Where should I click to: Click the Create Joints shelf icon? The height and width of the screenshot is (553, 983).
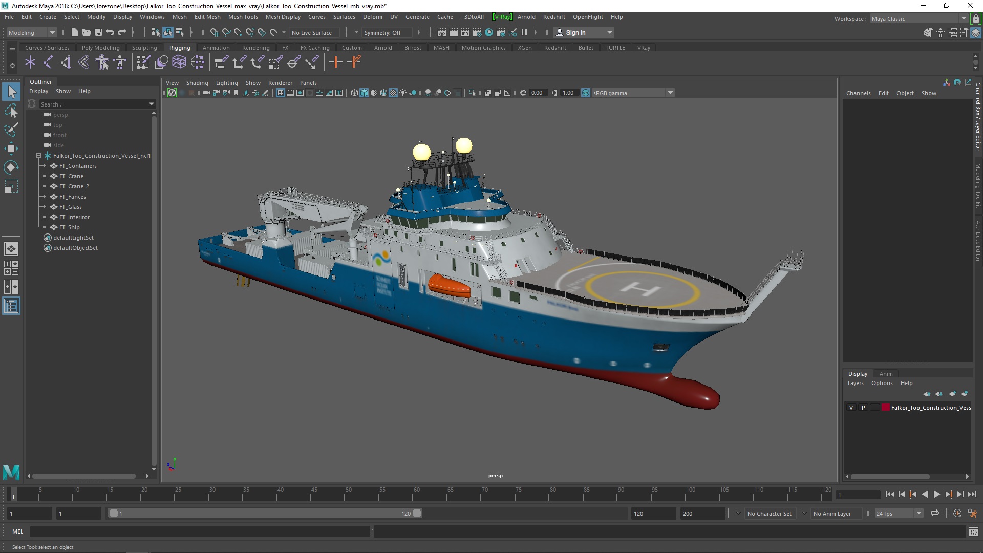point(48,62)
